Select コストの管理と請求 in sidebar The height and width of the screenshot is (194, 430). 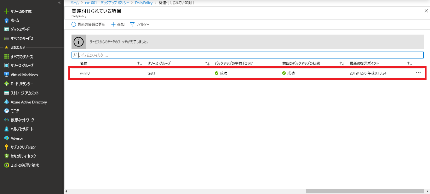tap(25, 165)
